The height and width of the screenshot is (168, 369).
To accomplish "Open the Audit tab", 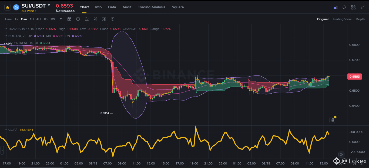I will pos(127,7).
